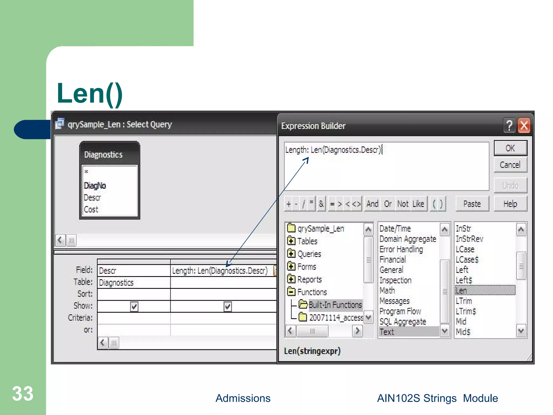
Task: Choose the LCase function
Action: 465,249
